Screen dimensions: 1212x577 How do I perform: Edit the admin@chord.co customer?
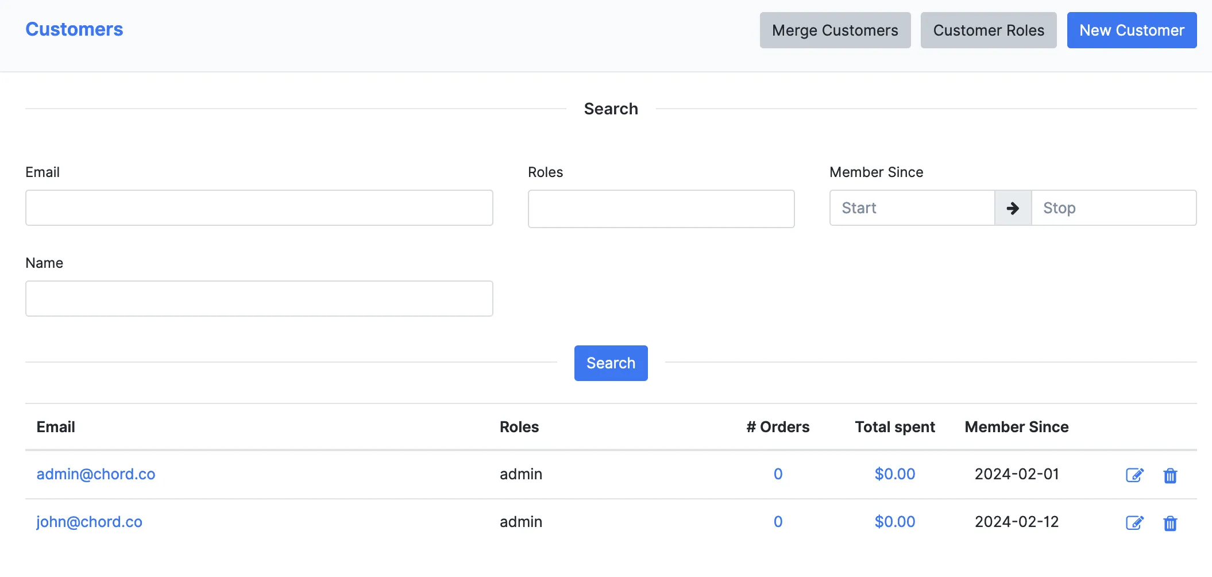1134,475
